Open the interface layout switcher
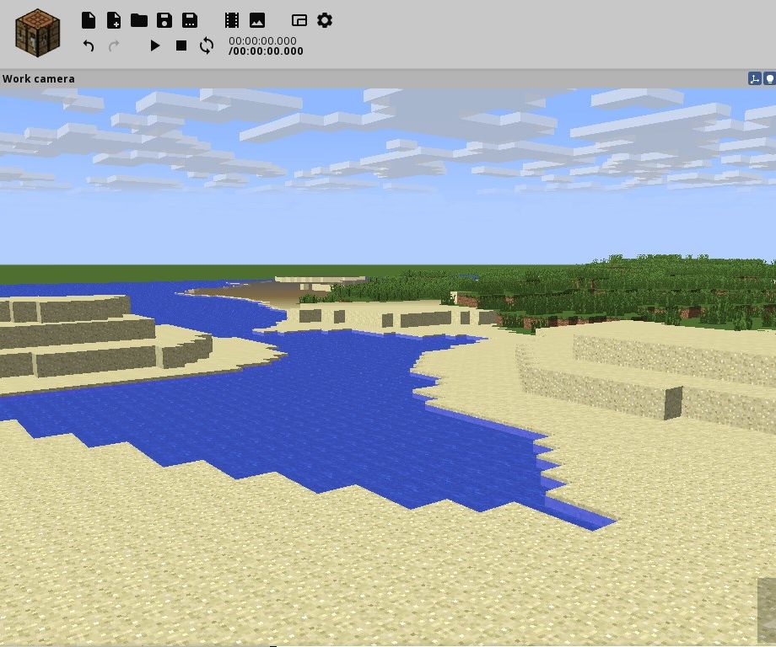The height and width of the screenshot is (647, 776). [299, 20]
